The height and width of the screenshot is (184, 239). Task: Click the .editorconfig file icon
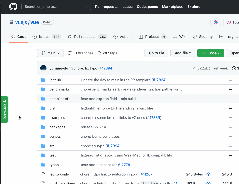pyautogui.click(x=43, y=174)
